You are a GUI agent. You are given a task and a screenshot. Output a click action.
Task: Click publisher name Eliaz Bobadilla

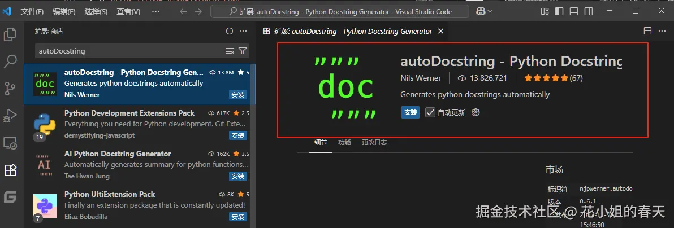(86, 216)
